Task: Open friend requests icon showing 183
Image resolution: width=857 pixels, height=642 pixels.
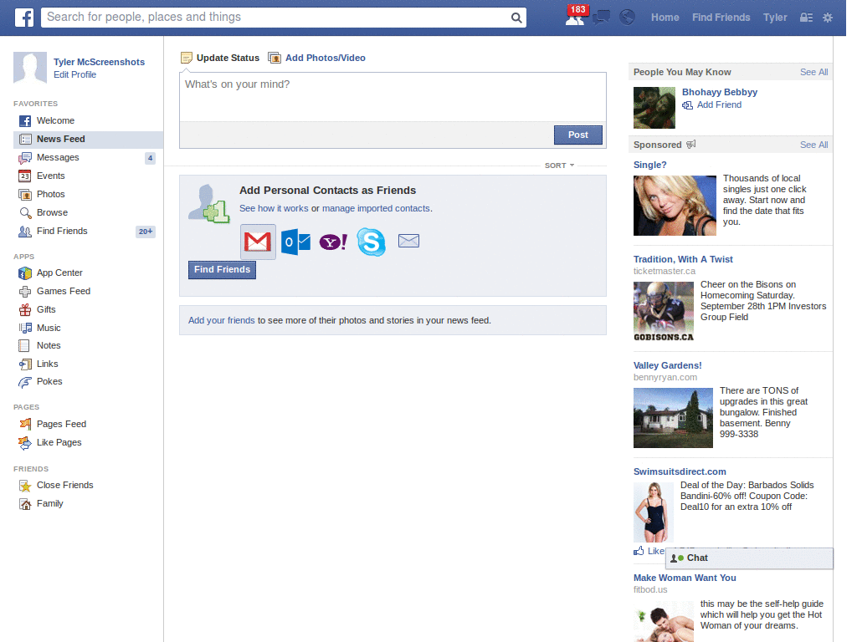Action: click(x=576, y=16)
